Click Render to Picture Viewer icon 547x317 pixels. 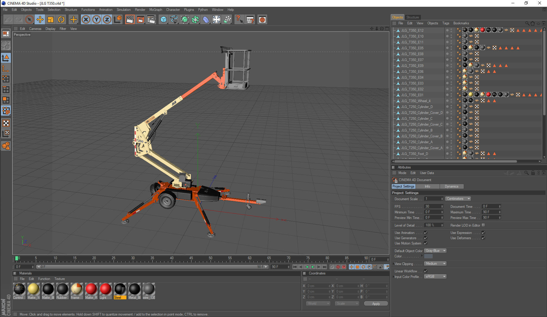141,20
